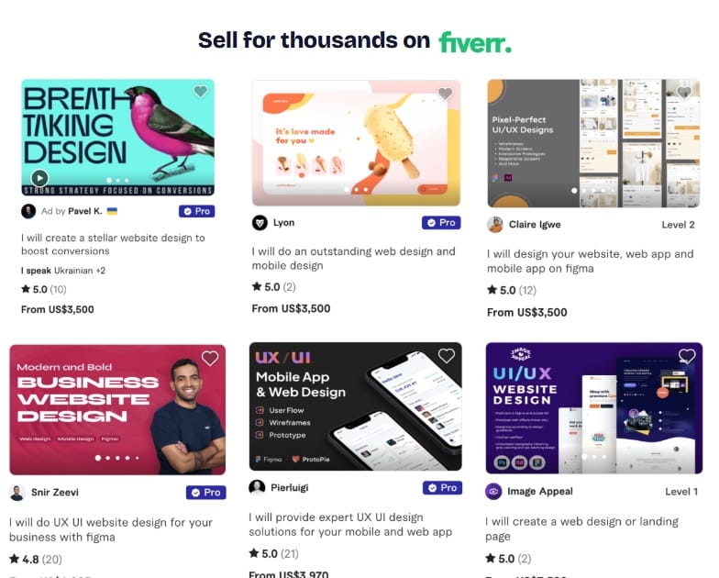
Task: Open 'stellar website design to boost conversions' gig
Action: point(113,244)
